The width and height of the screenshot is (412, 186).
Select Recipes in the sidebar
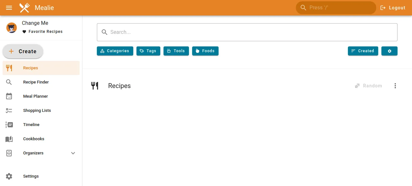[x=41, y=68]
